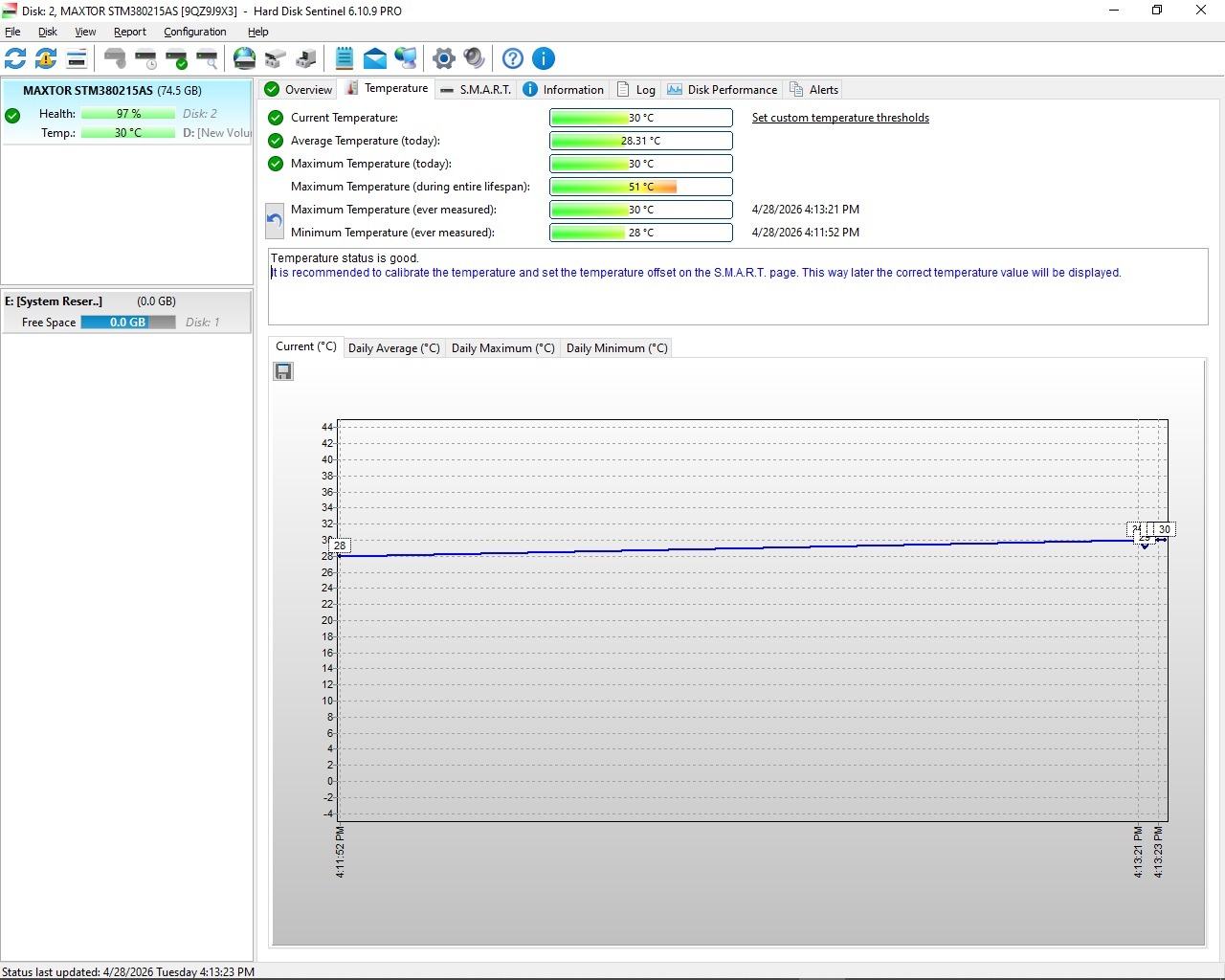Open the Configuration menu
Screen dimensions: 1225x980
click(x=195, y=32)
